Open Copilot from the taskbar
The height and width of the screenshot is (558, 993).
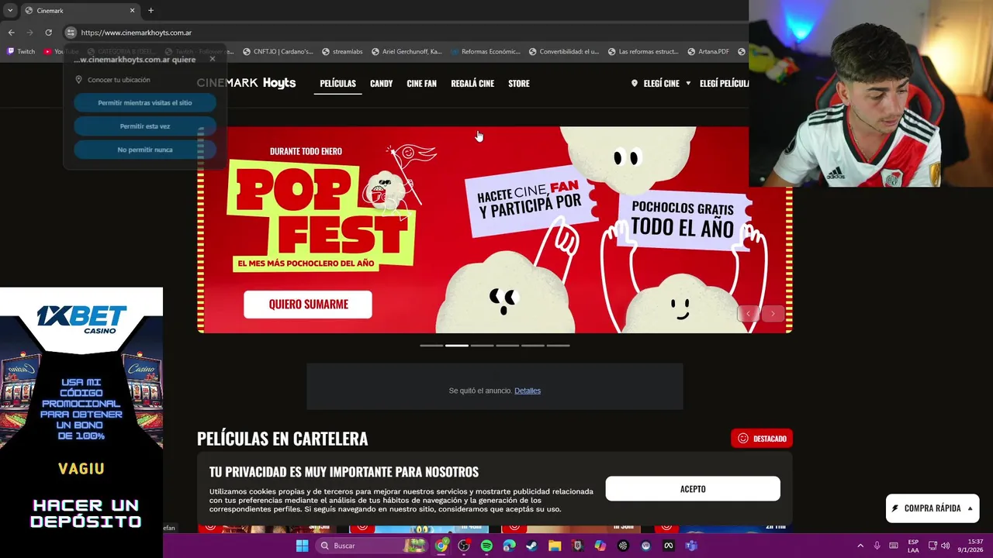coord(600,546)
